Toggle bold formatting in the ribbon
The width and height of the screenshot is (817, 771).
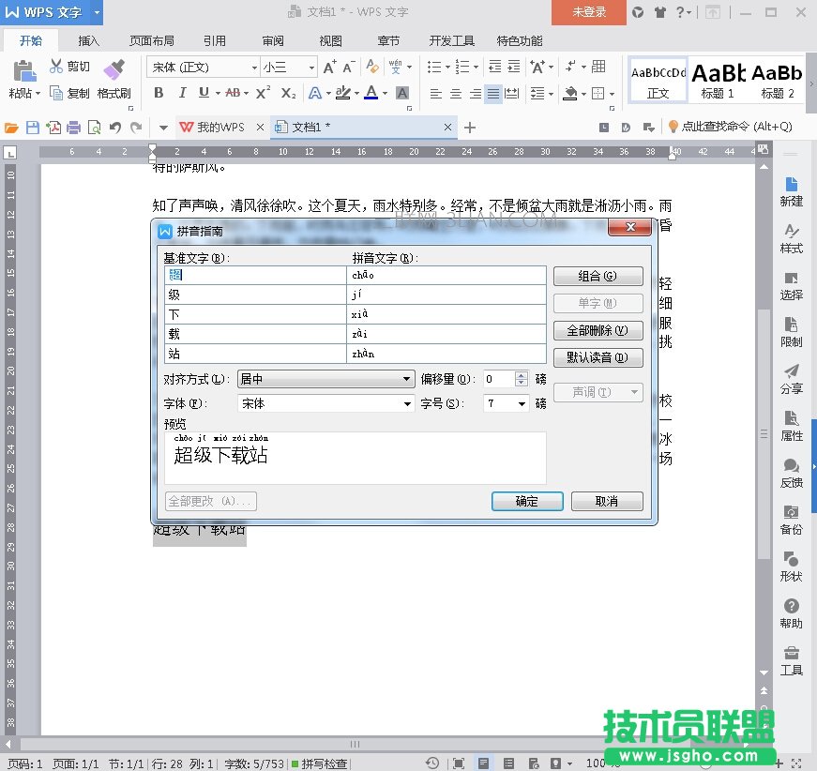pyautogui.click(x=159, y=93)
